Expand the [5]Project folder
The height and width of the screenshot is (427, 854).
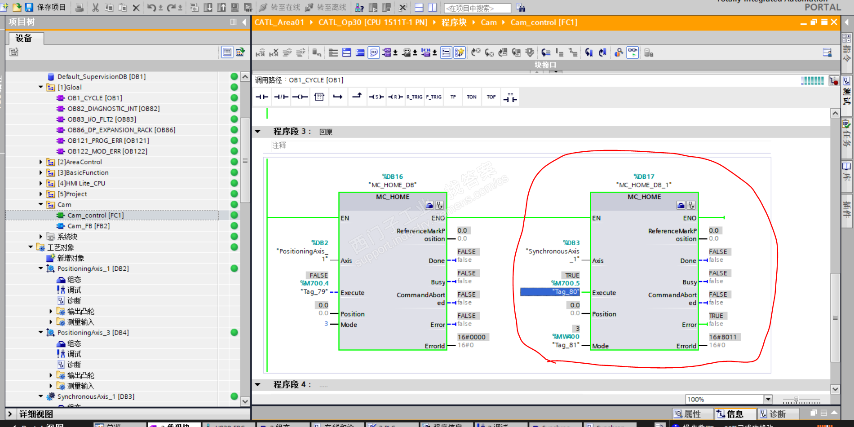(41, 194)
